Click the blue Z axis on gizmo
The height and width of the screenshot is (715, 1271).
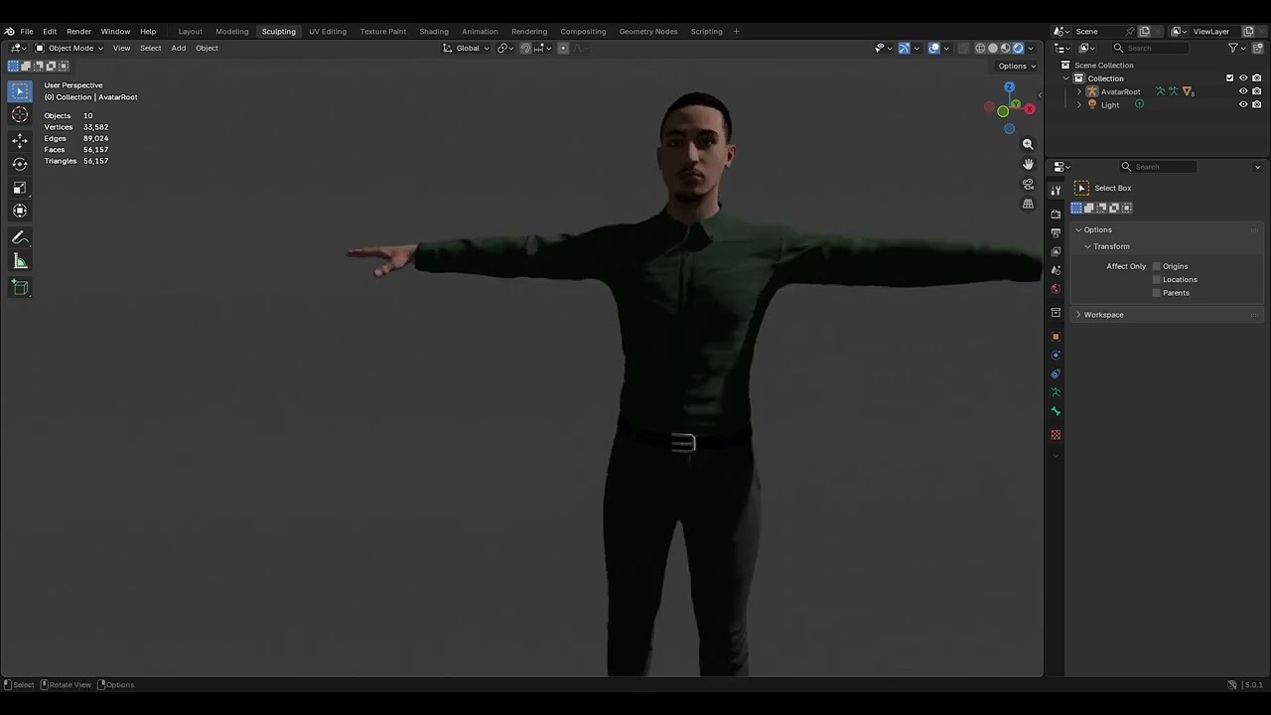coord(1010,87)
